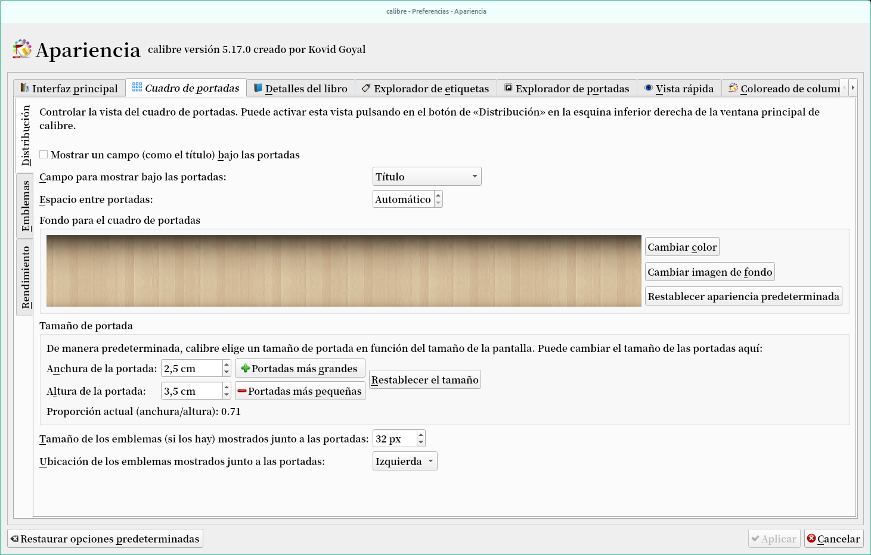Image resolution: width=871 pixels, height=555 pixels.
Task: Increase the emblem size value
Action: point(421,435)
